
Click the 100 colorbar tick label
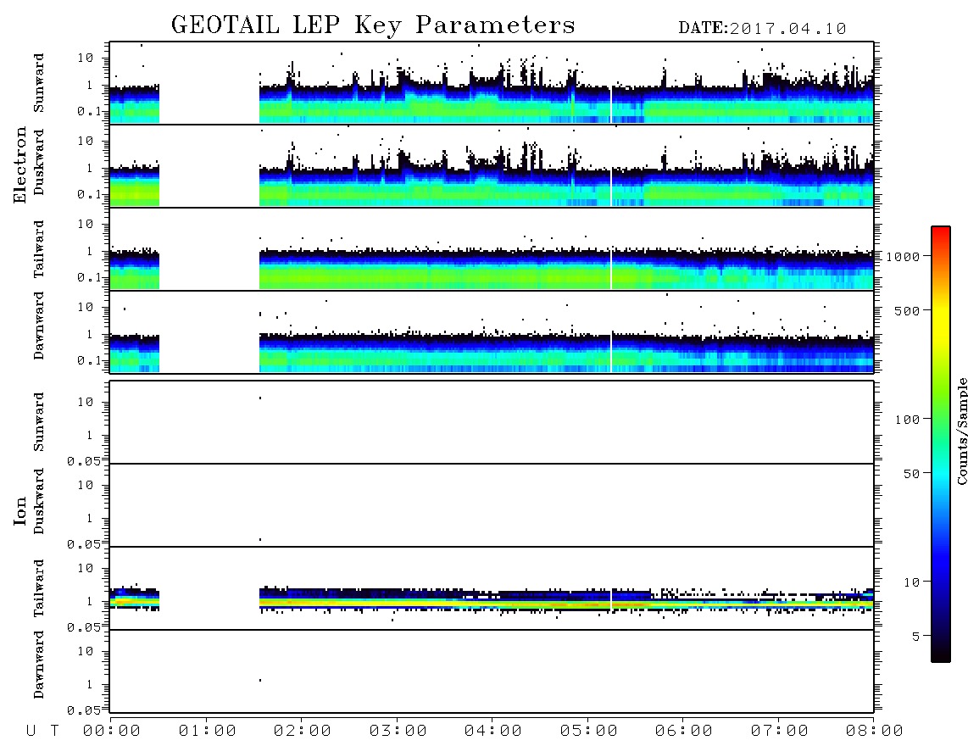point(907,420)
